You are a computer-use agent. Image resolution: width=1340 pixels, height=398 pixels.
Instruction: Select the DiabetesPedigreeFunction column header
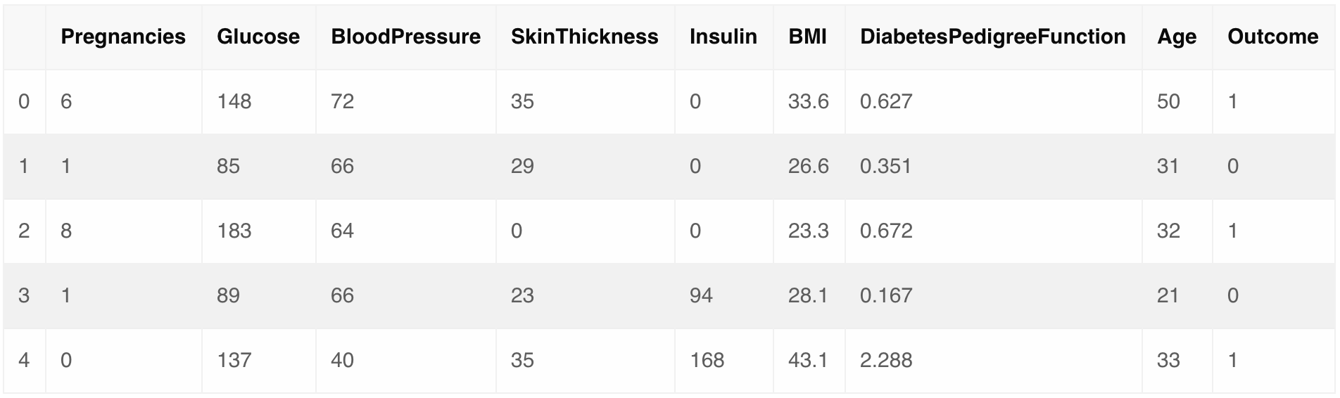(x=992, y=37)
